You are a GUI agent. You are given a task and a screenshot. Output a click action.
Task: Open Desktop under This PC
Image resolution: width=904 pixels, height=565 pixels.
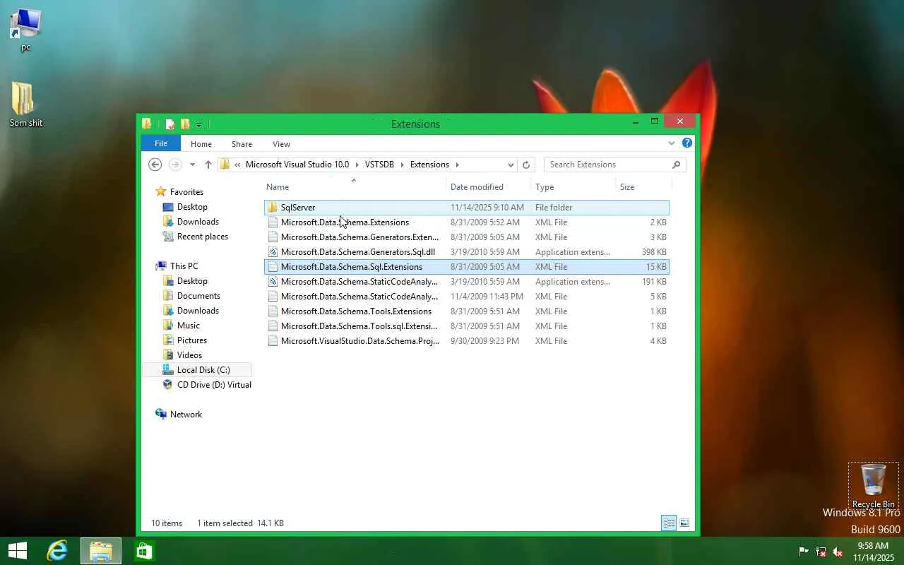pos(192,281)
